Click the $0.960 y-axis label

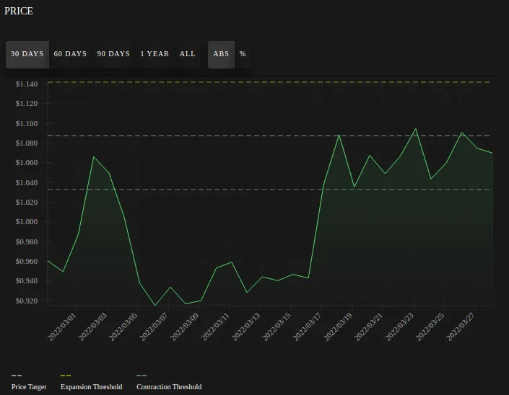pos(27,261)
